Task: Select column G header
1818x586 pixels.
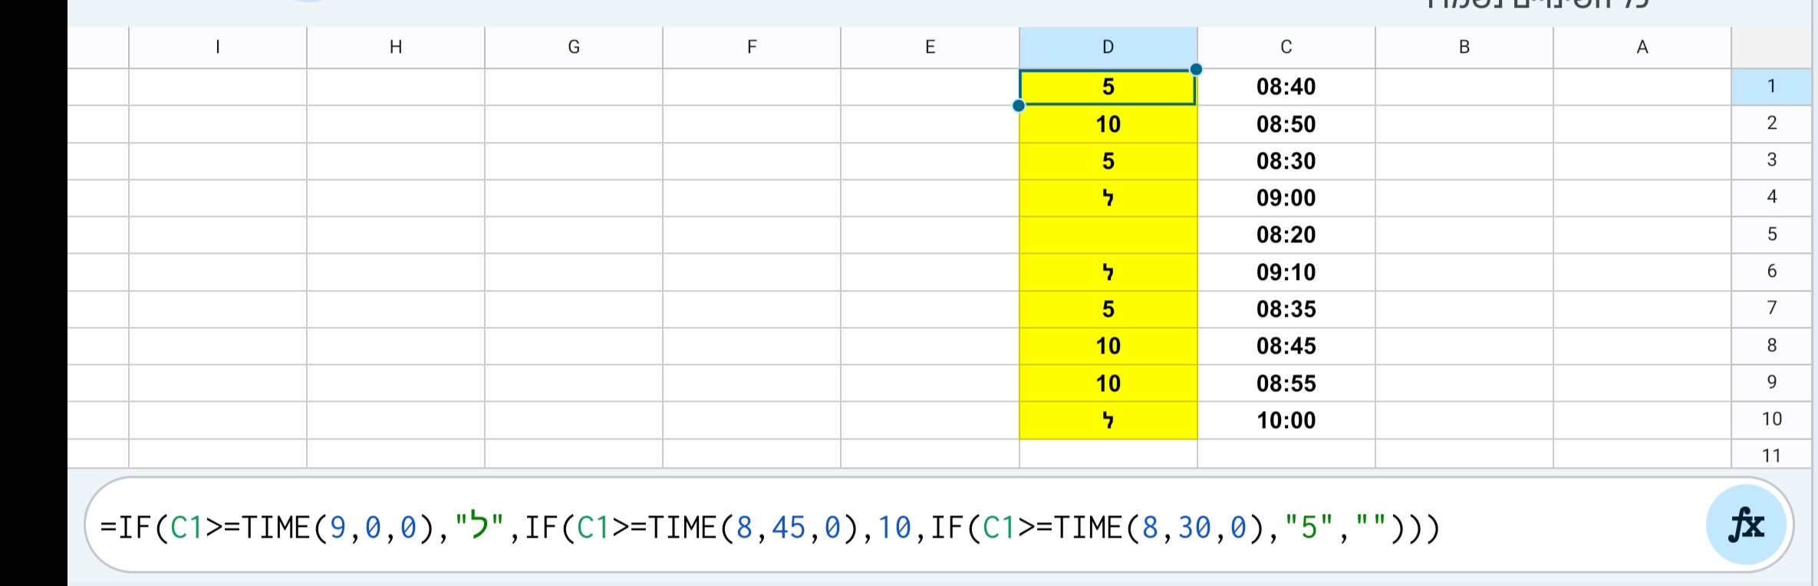Action: coord(574,48)
